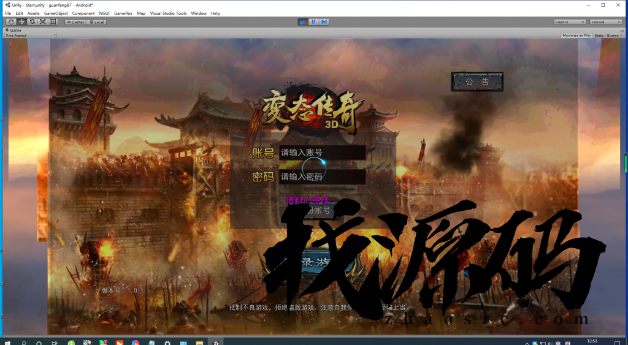
Task: Open the Help menu
Action: 215,13
